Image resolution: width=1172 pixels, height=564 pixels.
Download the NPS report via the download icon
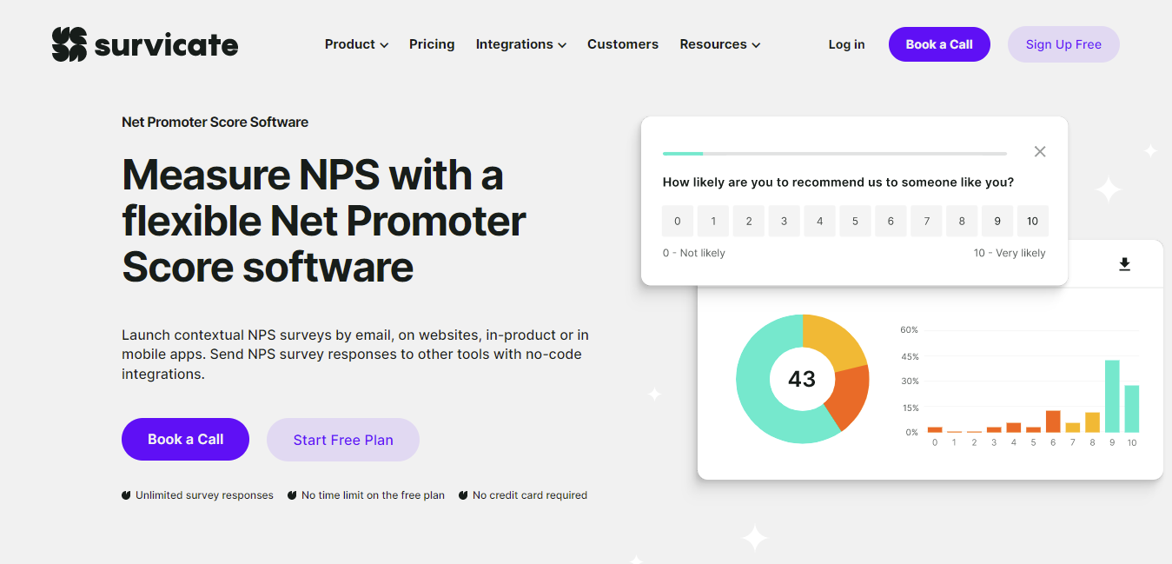click(x=1124, y=263)
